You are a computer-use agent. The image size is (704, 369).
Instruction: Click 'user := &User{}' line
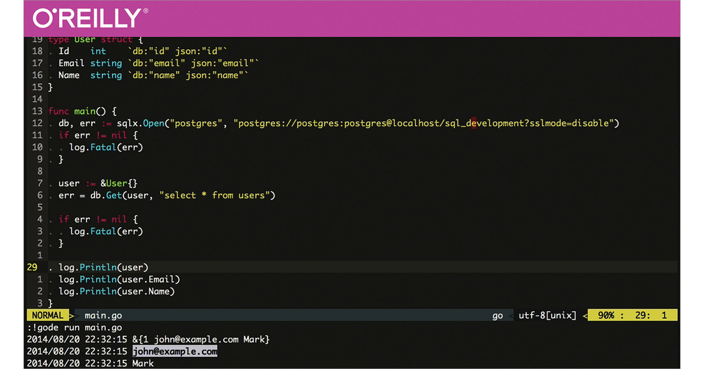(98, 183)
